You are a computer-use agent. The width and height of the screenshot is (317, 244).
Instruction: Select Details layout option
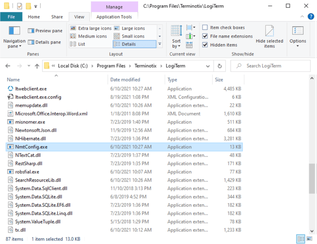(134, 44)
